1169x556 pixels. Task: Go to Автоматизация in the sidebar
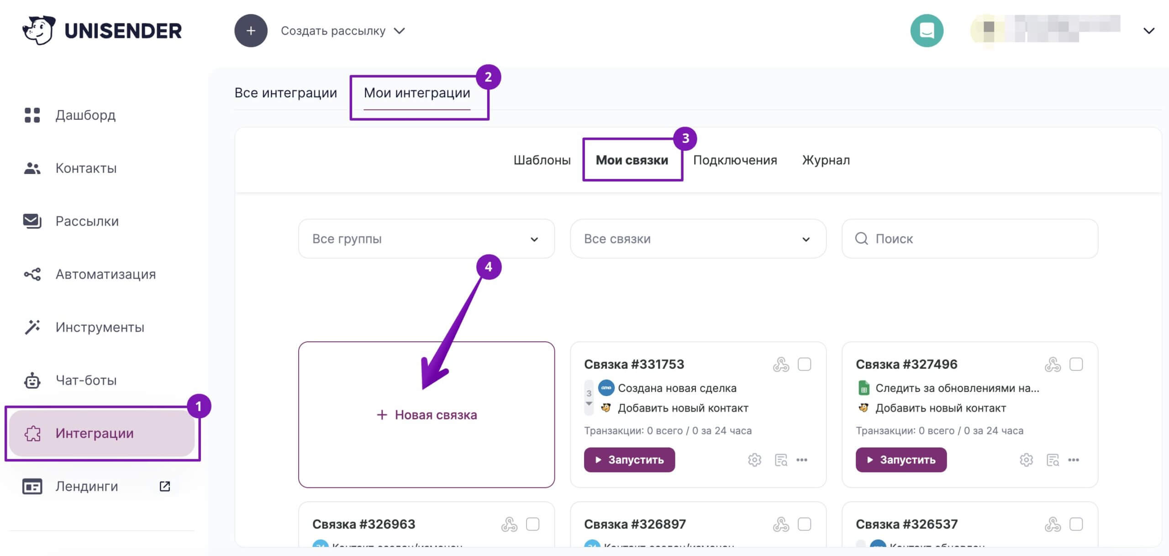tap(105, 274)
